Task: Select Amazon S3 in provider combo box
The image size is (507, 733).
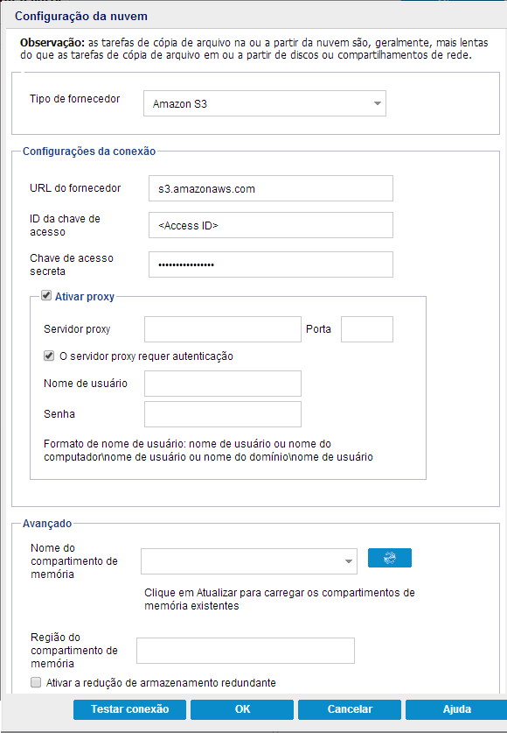Action: coord(262,102)
